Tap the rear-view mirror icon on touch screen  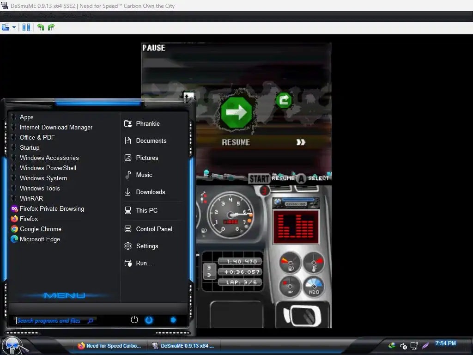coord(302,315)
